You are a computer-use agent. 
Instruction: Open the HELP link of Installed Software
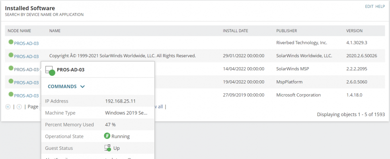(380, 7)
